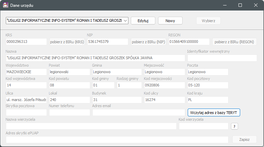264x147 pixels.
Task: Click pobierz z BIRu (NIP) button
Action: pos(149,42)
